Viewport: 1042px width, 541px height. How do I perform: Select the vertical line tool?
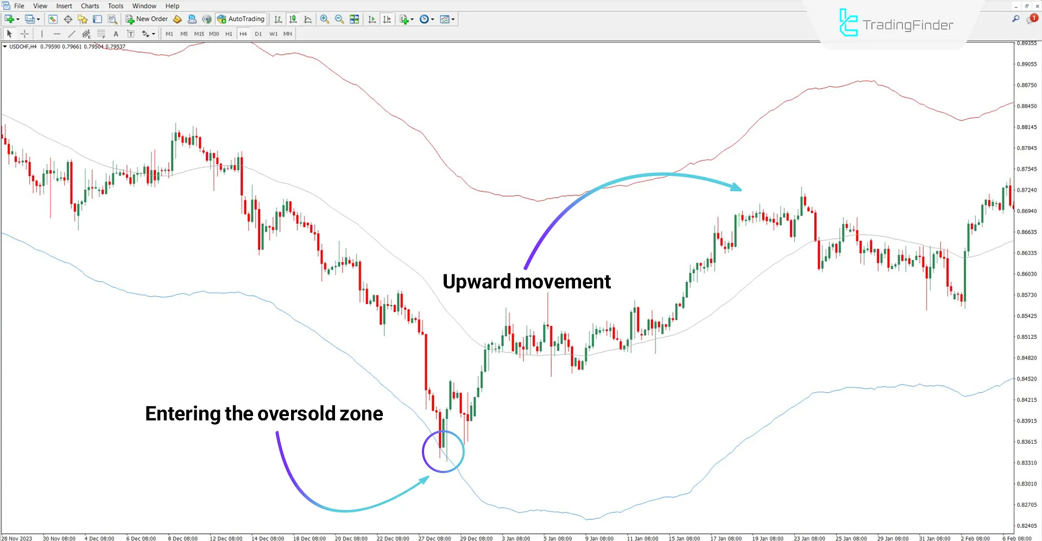42,34
